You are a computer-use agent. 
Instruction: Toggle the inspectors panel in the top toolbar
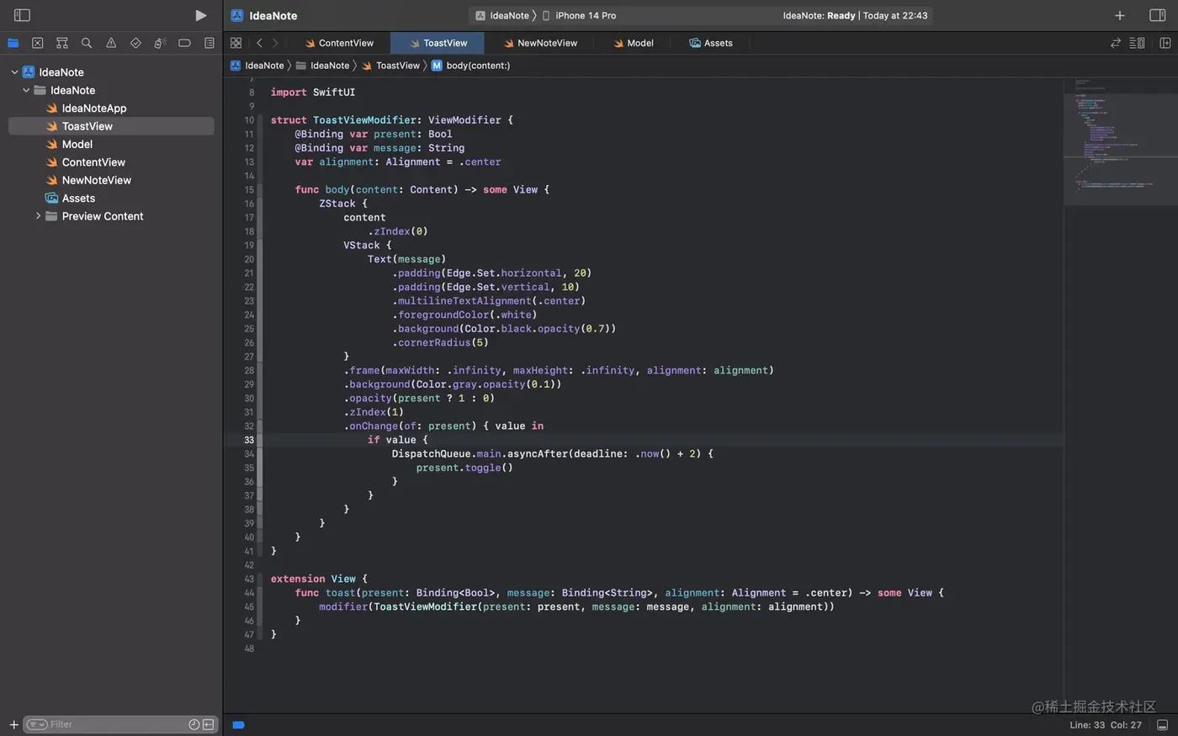click(1157, 15)
